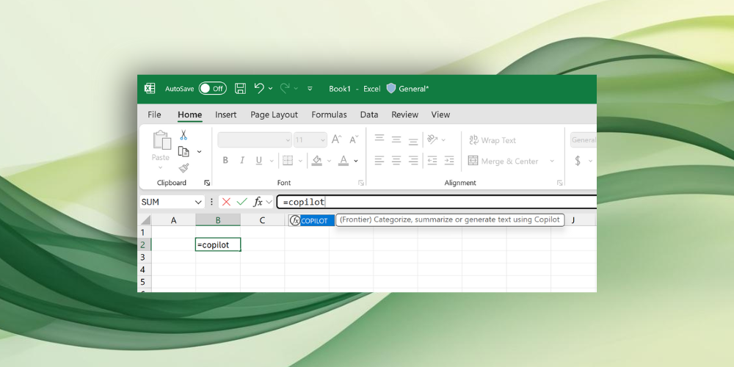Click into the formula bar input

coord(437,202)
